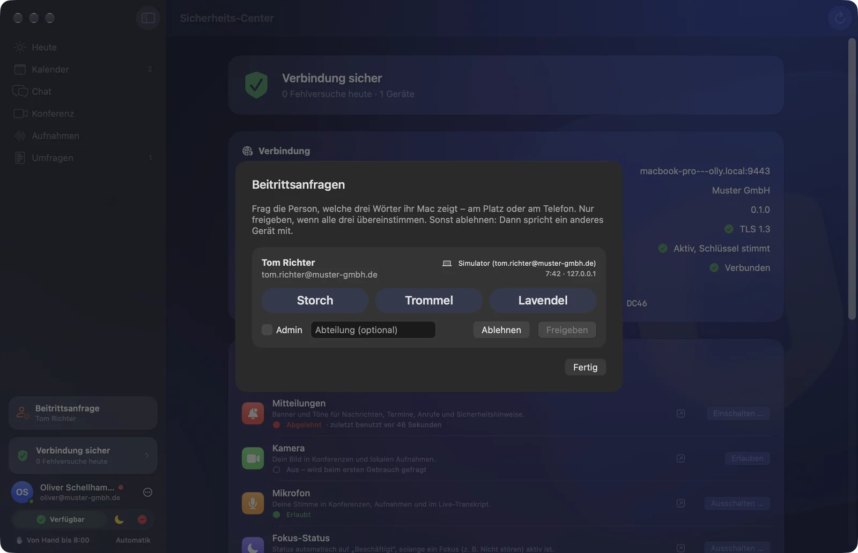
Task: Focus the Abteilung (optional) field
Action: 373,330
